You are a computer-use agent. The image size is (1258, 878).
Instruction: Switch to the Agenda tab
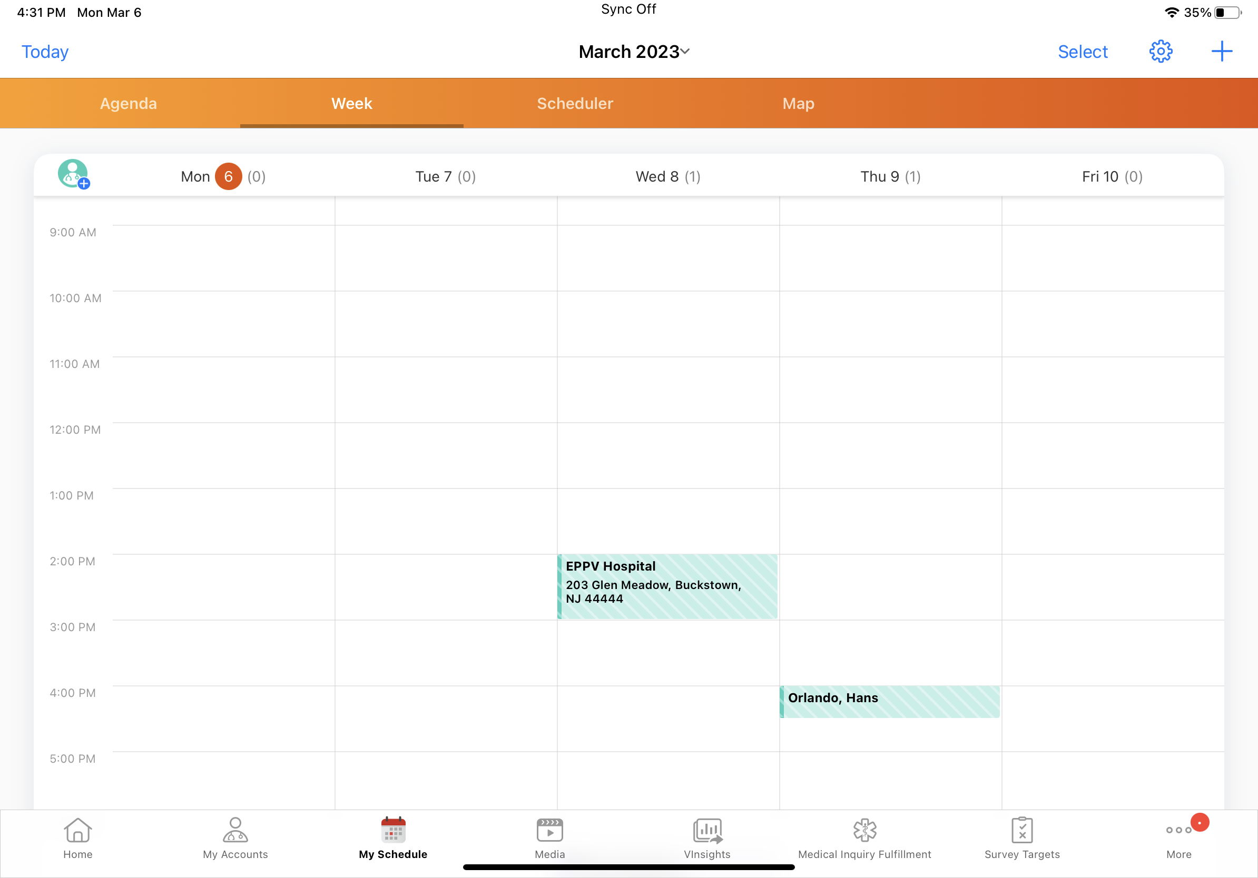coord(128,104)
